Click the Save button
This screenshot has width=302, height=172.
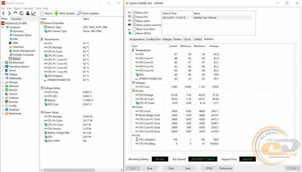188,168
